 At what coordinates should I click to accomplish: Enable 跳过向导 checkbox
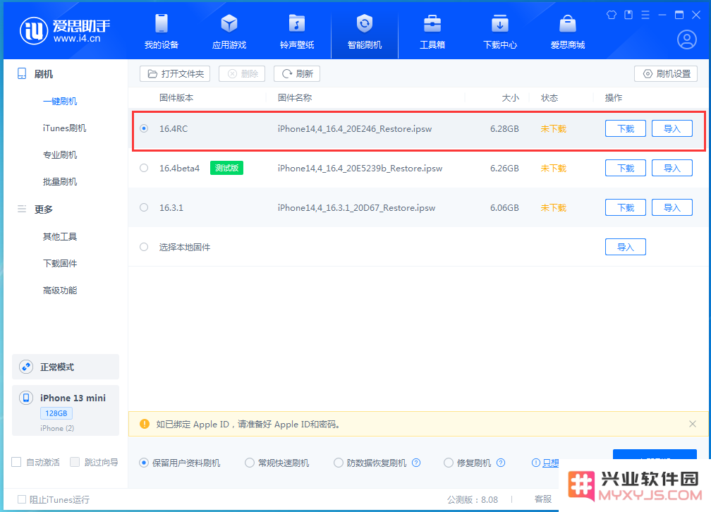pyautogui.click(x=75, y=462)
